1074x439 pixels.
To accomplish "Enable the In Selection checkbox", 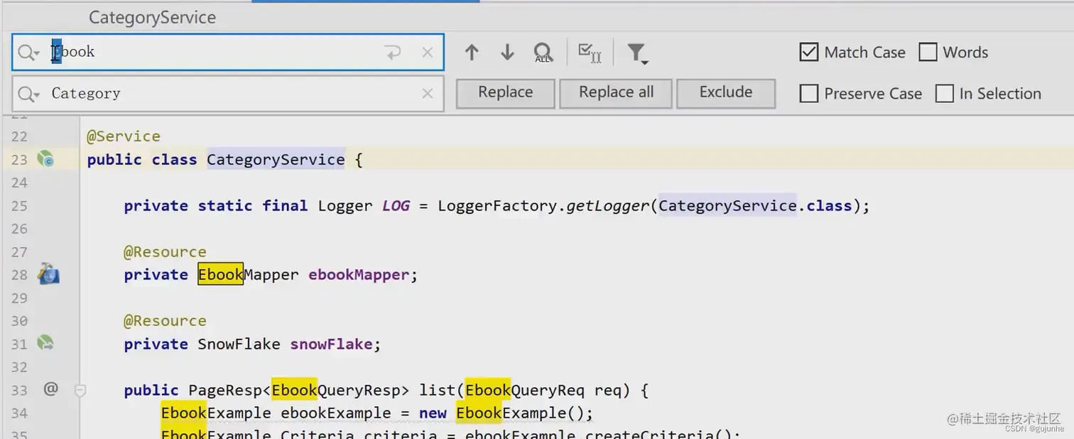I will pos(944,93).
